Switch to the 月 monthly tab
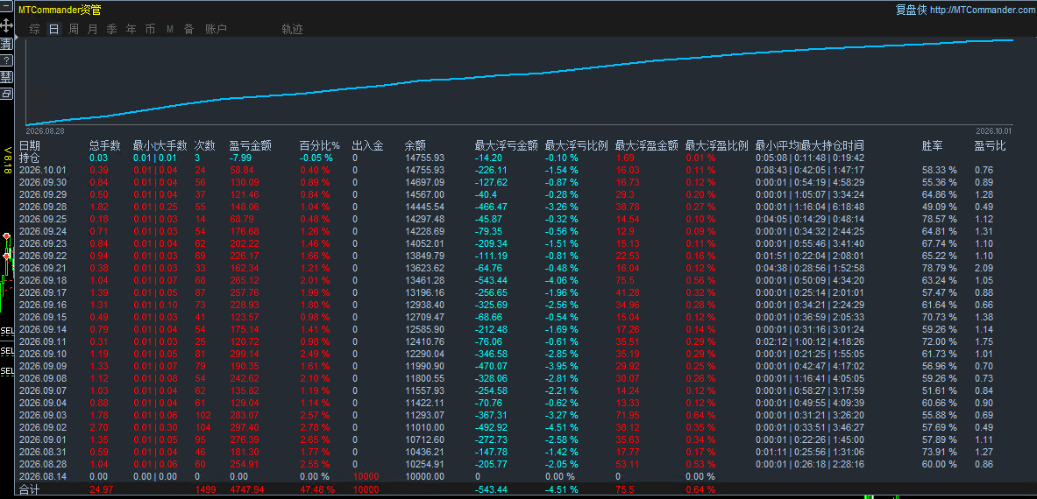 click(x=93, y=29)
